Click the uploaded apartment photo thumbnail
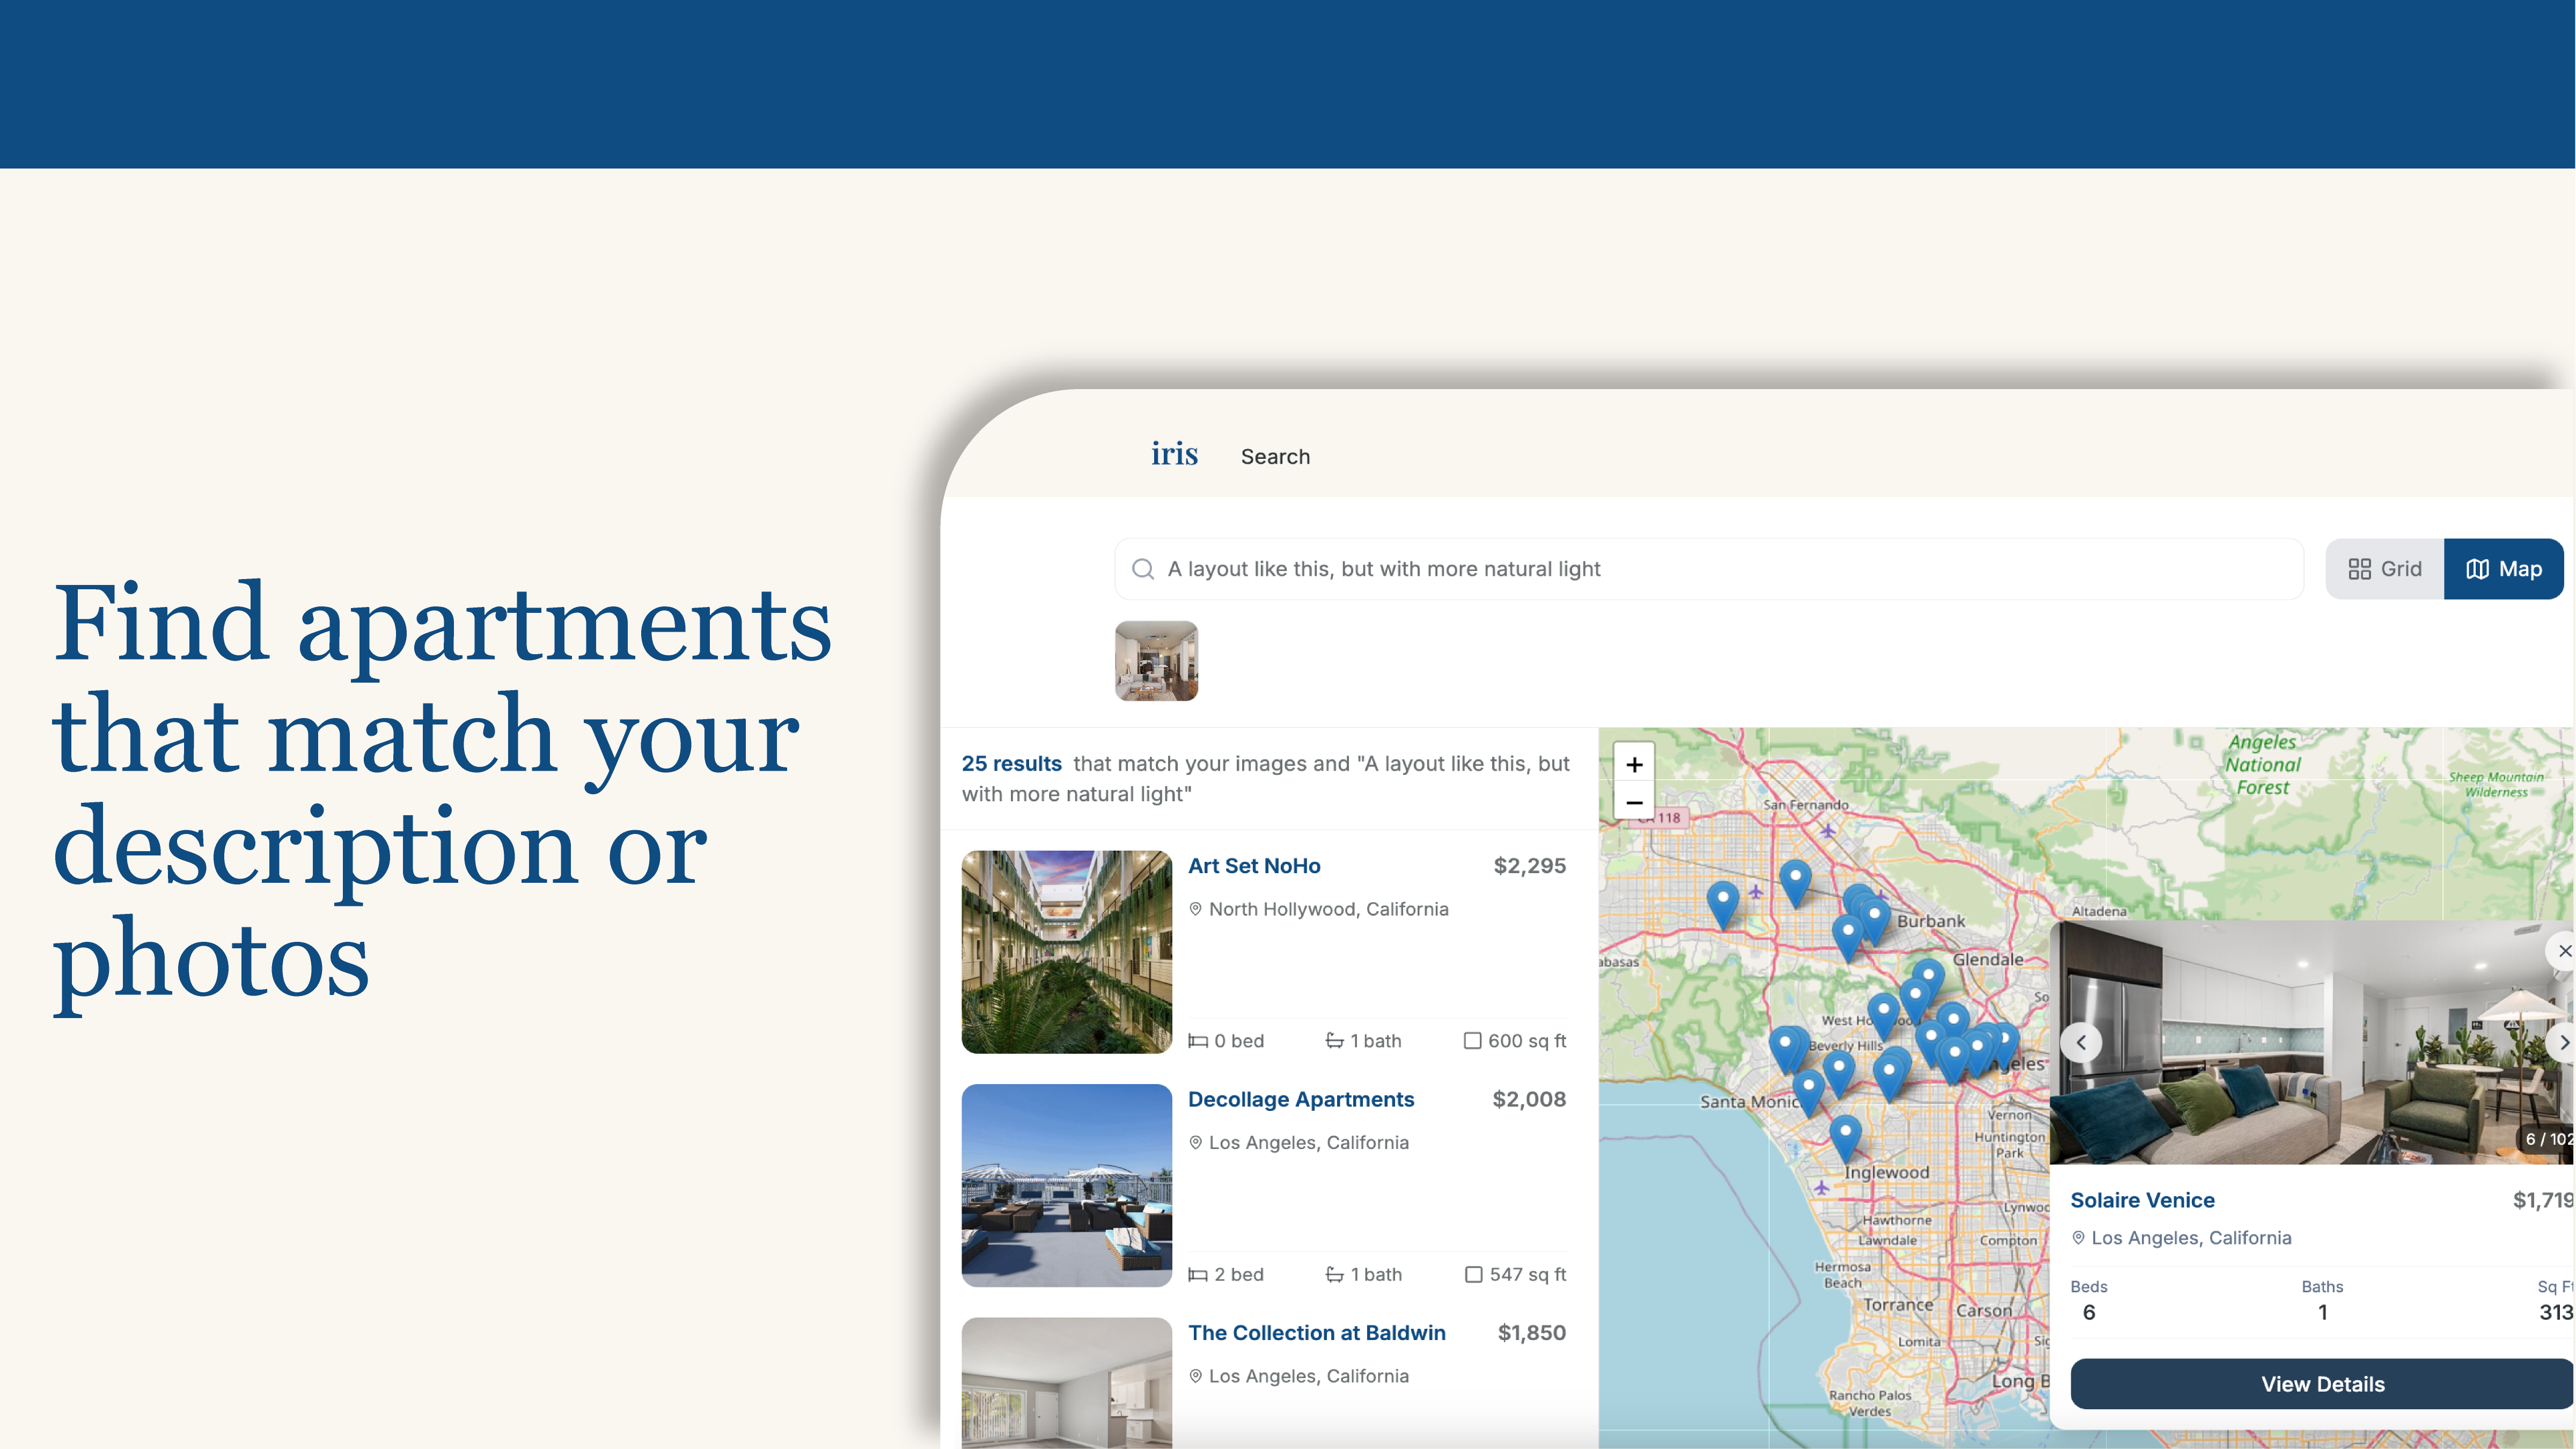Image resolution: width=2576 pixels, height=1449 pixels. coord(1156,661)
